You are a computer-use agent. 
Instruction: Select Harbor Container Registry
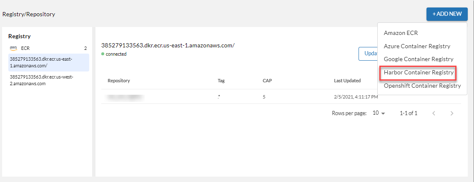418,72
